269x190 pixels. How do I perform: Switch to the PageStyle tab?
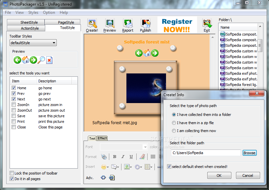click(x=62, y=22)
